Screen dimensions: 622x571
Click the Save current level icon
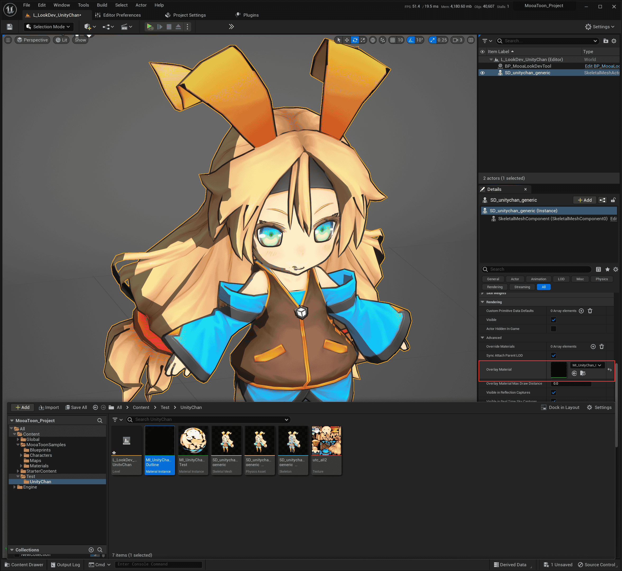click(x=10, y=27)
